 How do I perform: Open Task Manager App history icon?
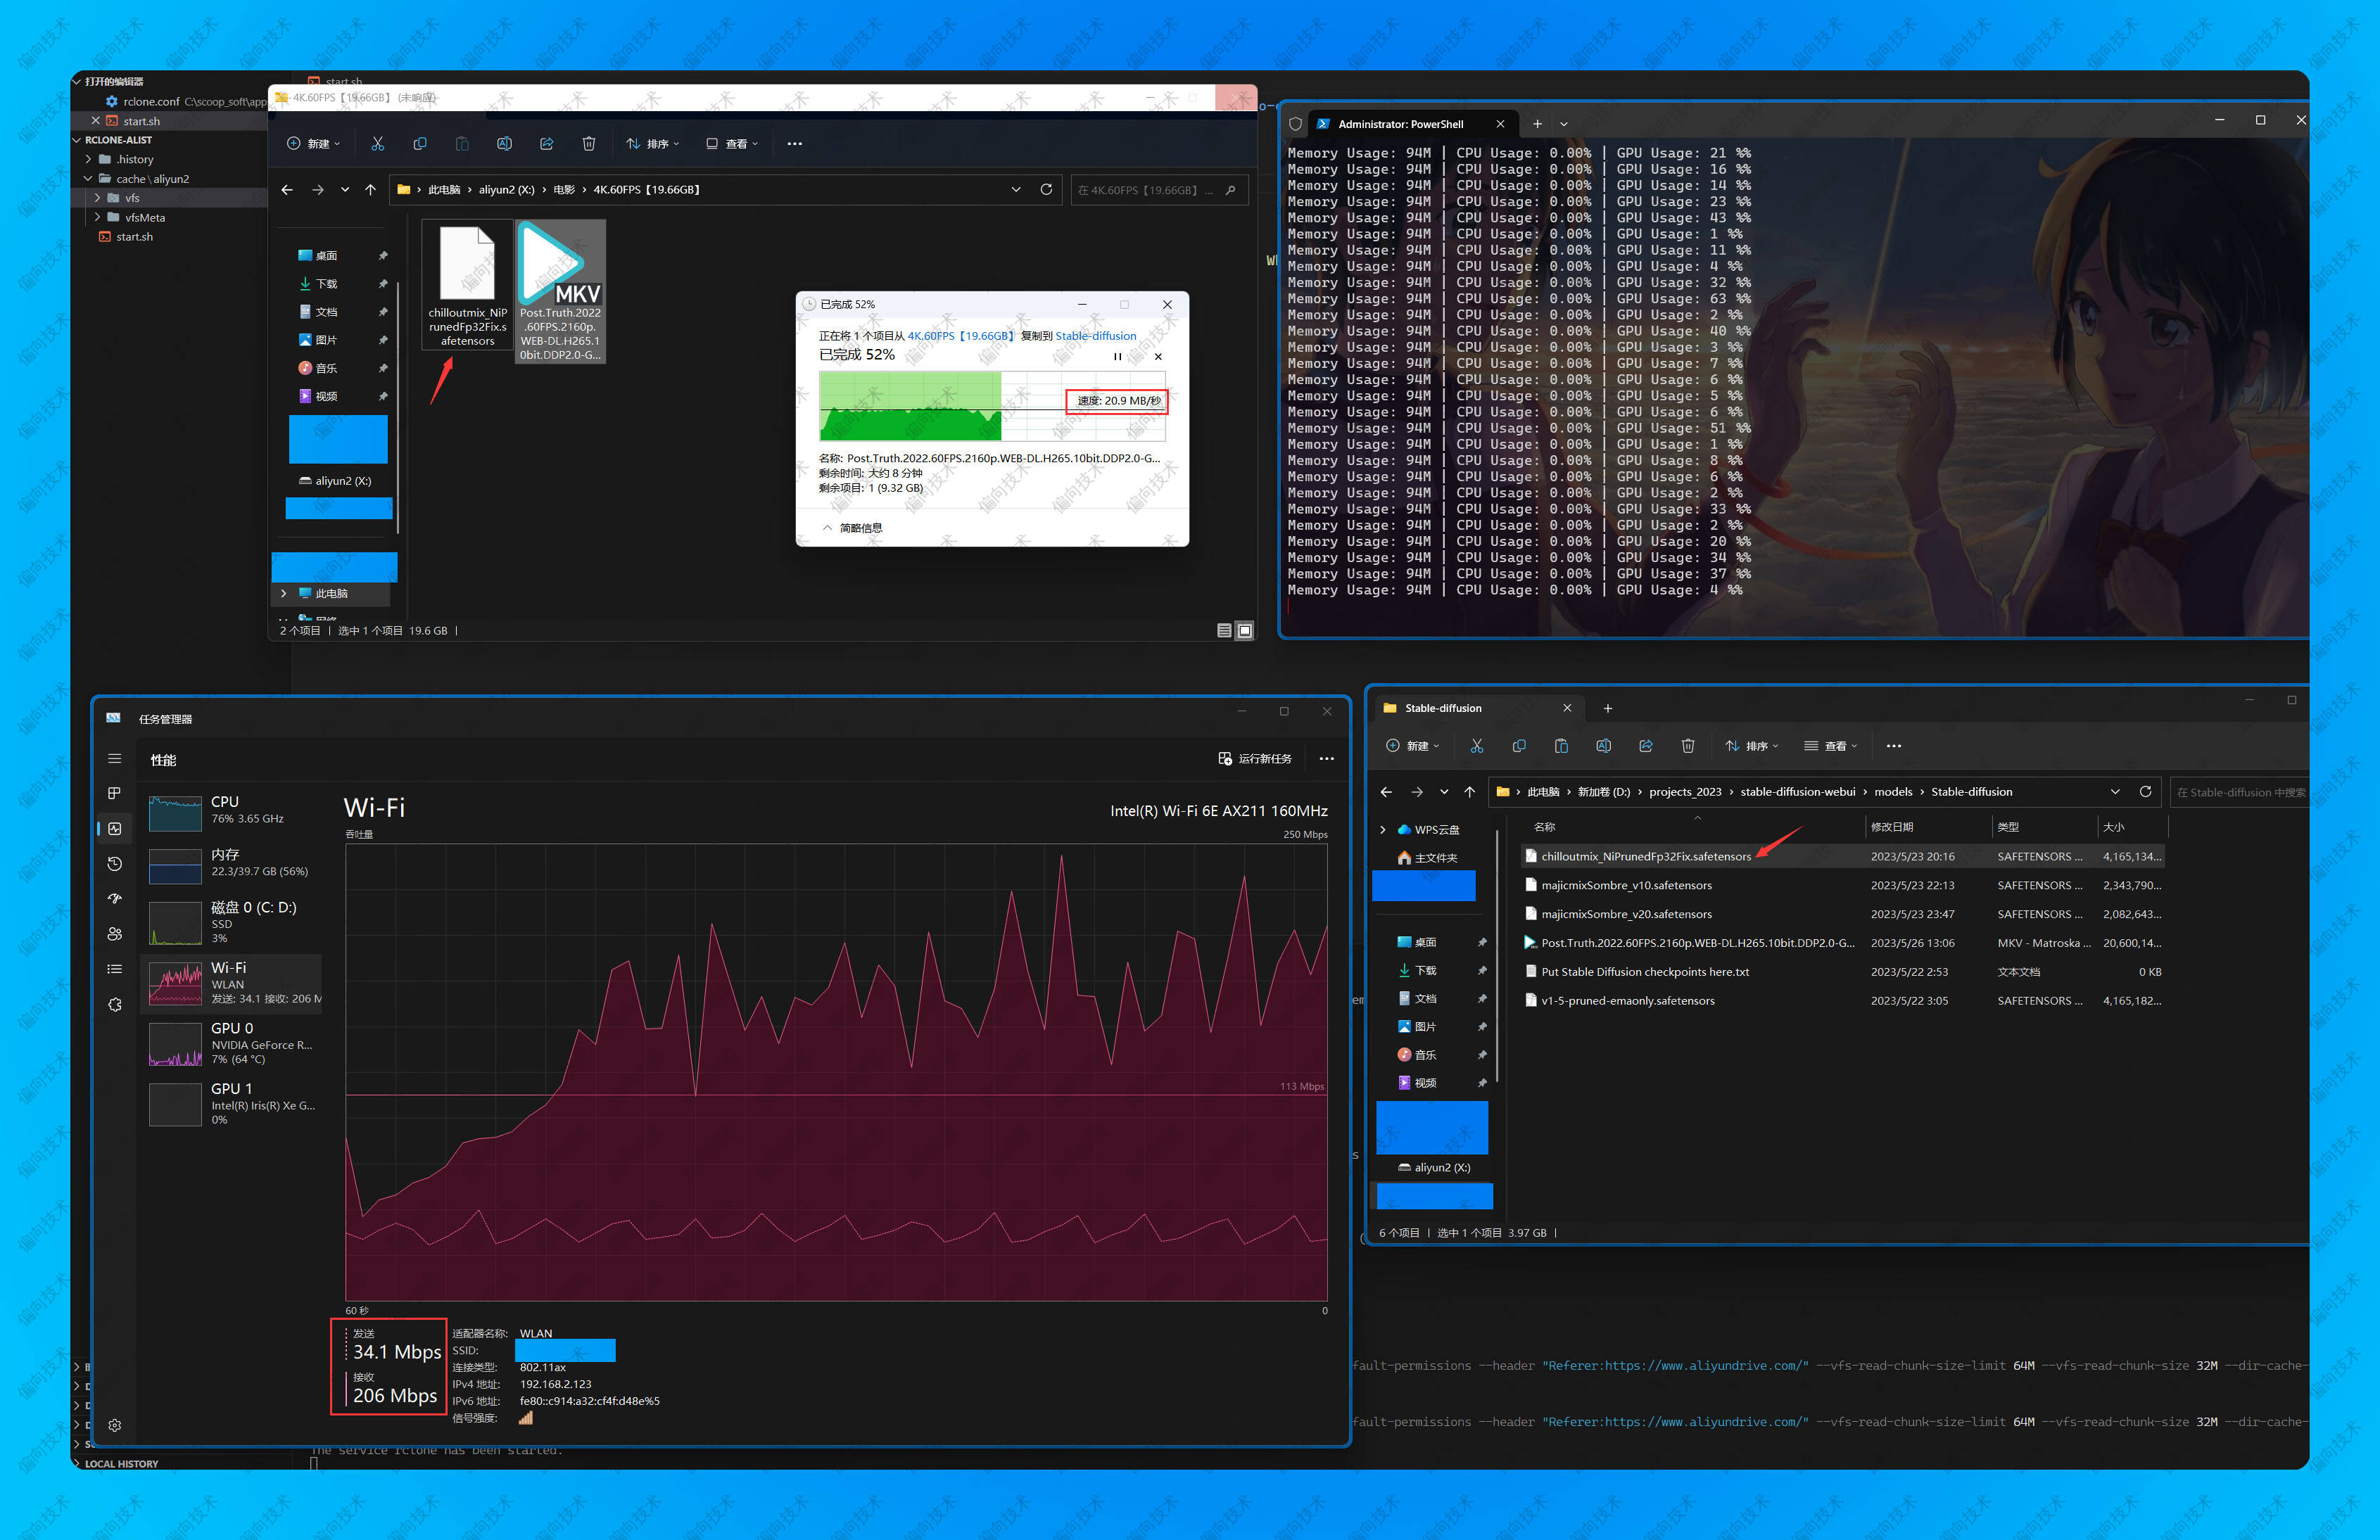click(x=114, y=864)
